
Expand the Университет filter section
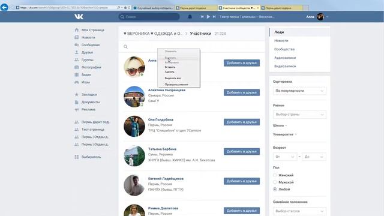pos(285,134)
